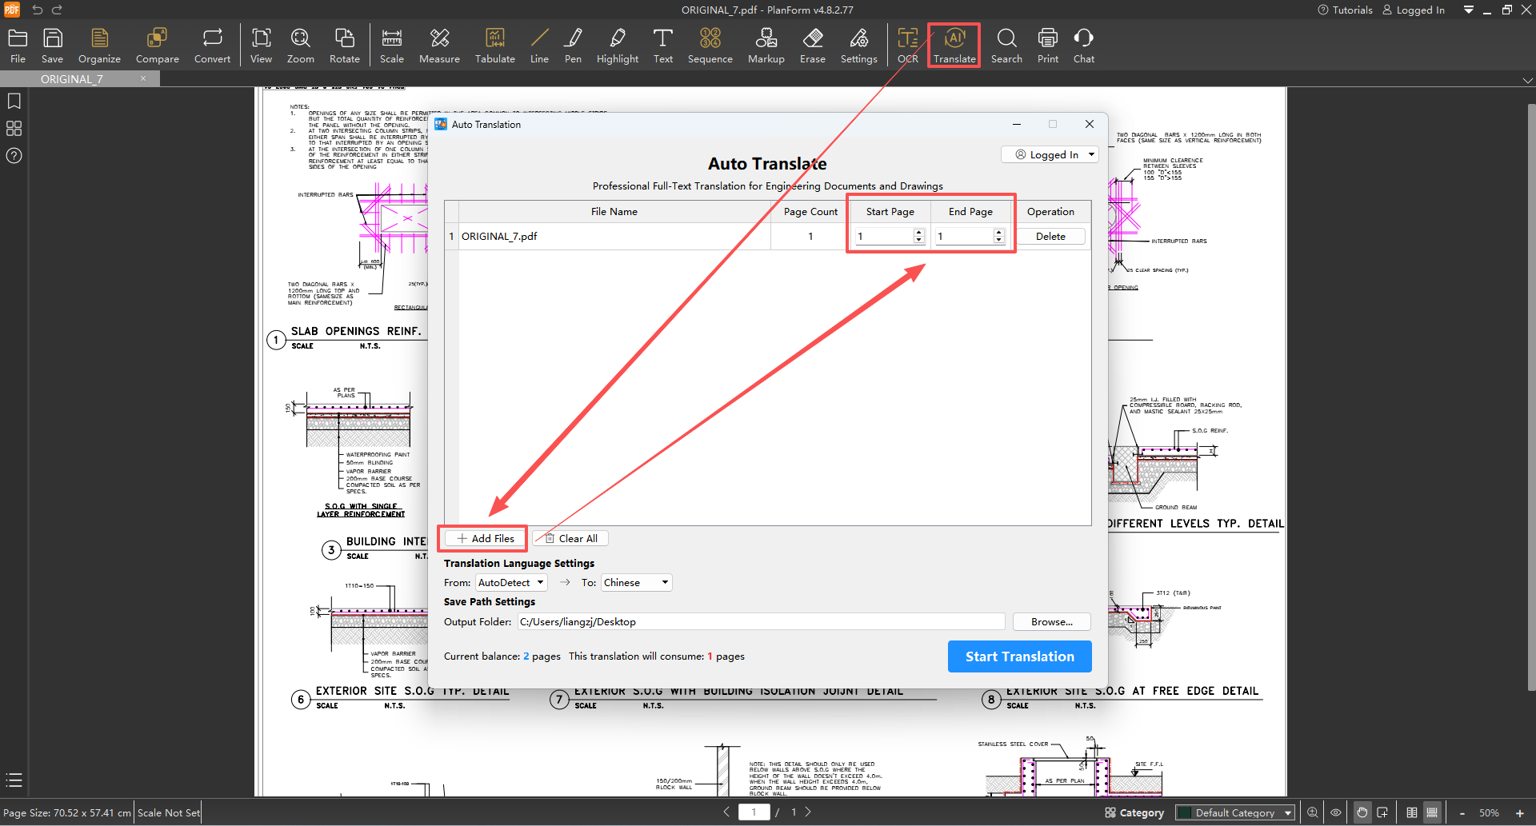This screenshot has width=1536, height=826.
Task: Click the Tabulate toolbar icon
Action: pyautogui.click(x=494, y=46)
